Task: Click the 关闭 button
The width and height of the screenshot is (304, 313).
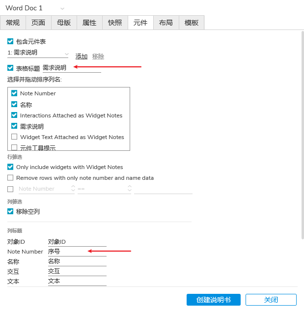Action: point(271,300)
